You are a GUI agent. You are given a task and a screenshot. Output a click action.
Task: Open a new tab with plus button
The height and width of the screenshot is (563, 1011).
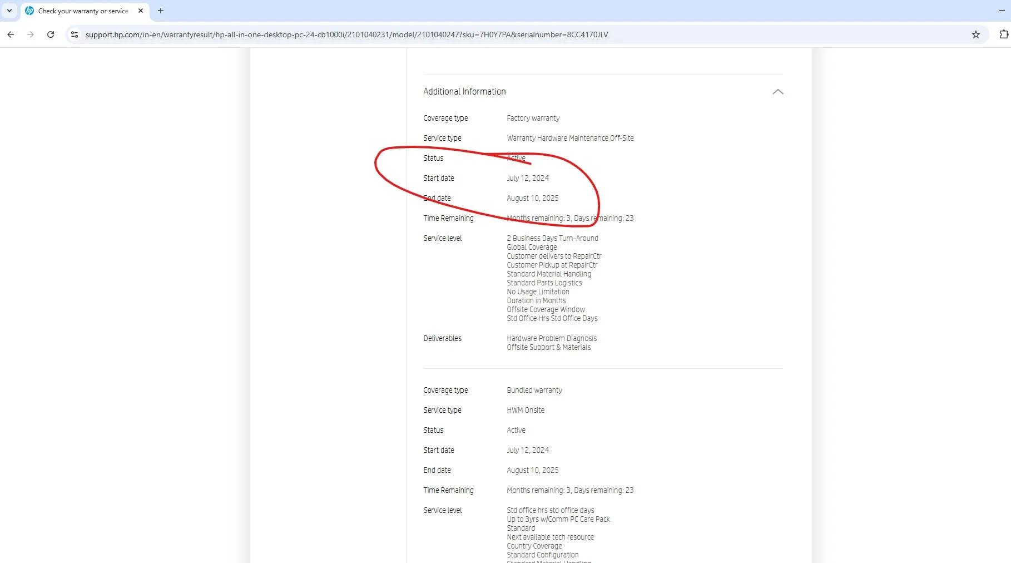click(x=161, y=11)
